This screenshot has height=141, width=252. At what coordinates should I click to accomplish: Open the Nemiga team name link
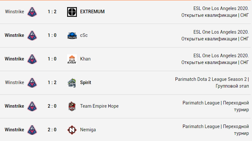pyautogui.click(x=88, y=130)
